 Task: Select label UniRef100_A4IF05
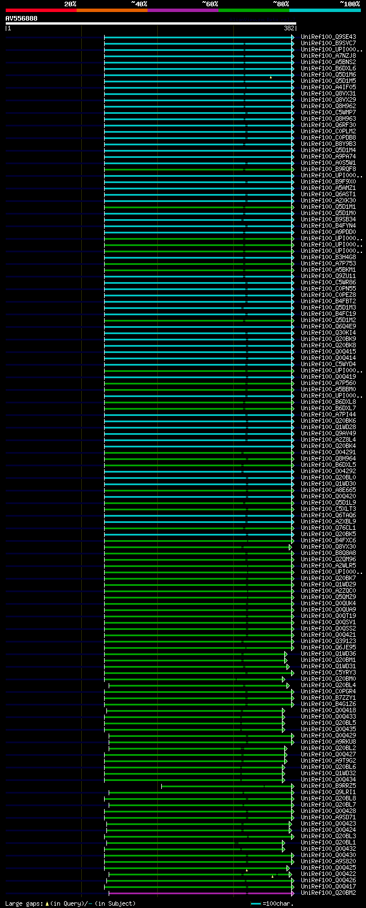point(328,87)
